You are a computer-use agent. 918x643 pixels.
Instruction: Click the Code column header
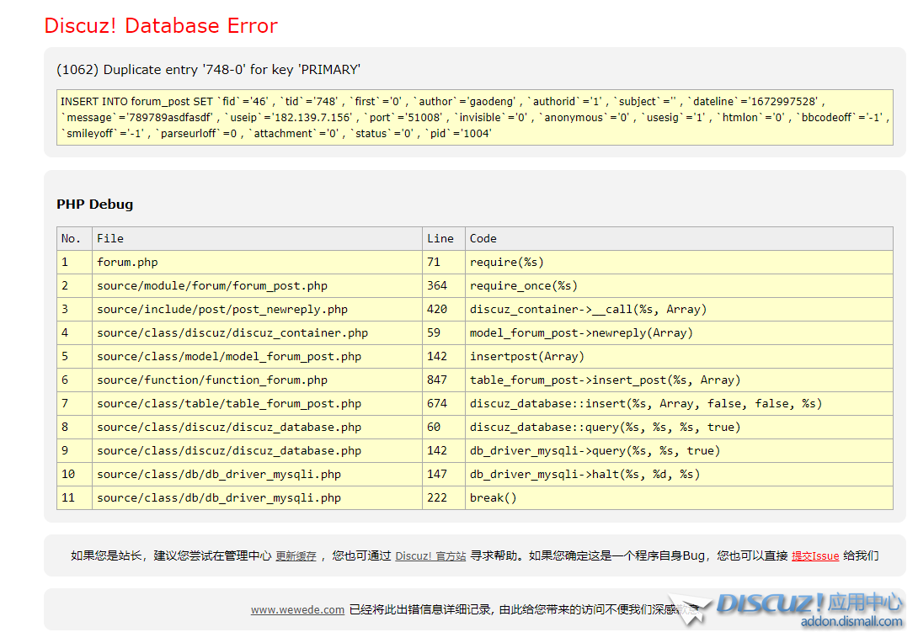(483, 238)
